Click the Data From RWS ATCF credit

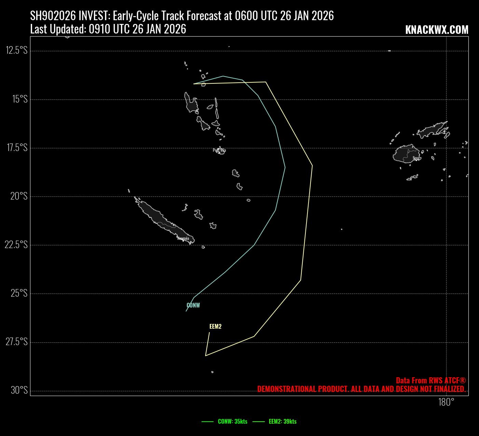coord(430,380)
